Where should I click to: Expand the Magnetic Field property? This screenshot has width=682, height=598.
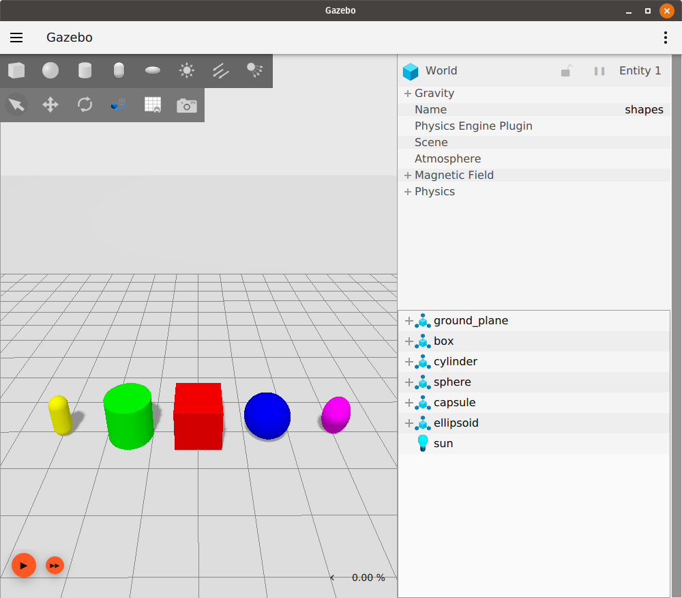point(408,175)
